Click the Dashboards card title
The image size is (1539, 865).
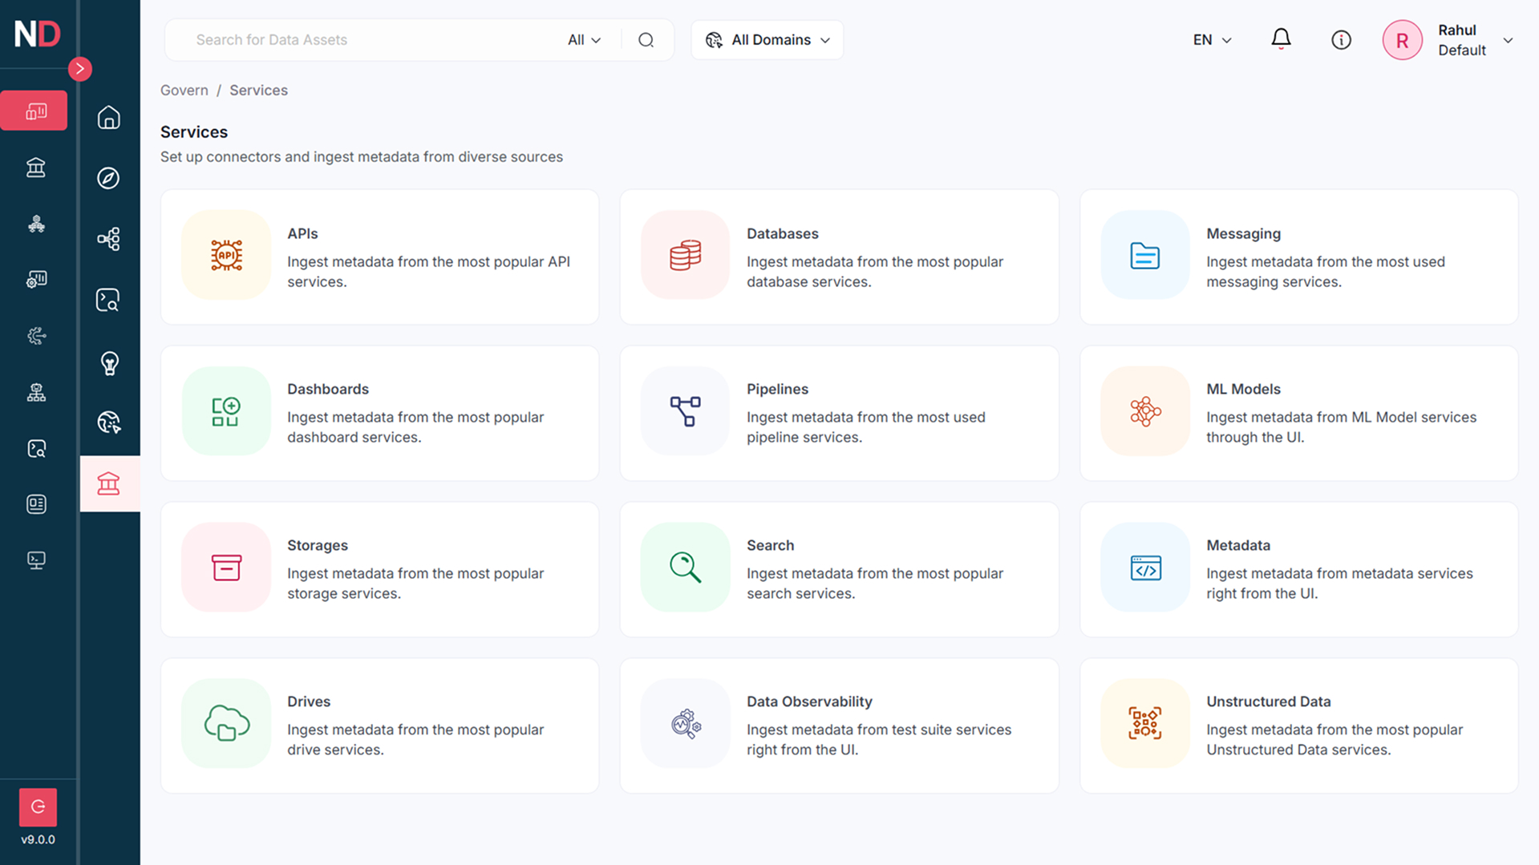328,389
